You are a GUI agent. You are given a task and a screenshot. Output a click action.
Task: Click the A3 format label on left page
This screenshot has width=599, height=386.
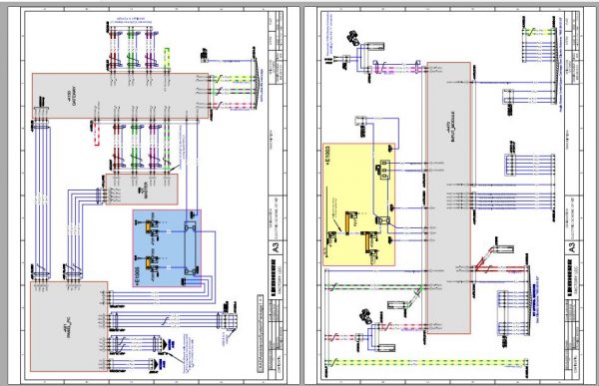276,247
